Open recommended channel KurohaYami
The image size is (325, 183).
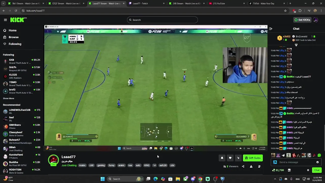[x=22, y=156]
